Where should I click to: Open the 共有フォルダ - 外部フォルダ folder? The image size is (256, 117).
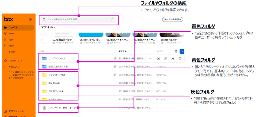(x=62, y=108)
